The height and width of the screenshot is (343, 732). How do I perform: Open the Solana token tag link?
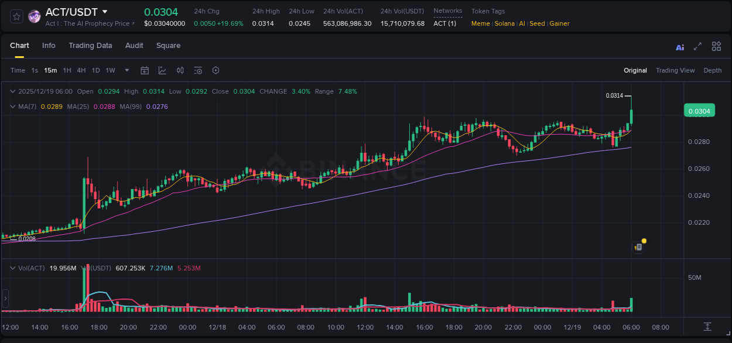pyautogui.click(x=505, y=23)
